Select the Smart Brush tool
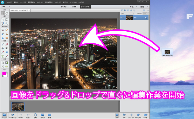 tap(3, 34)
